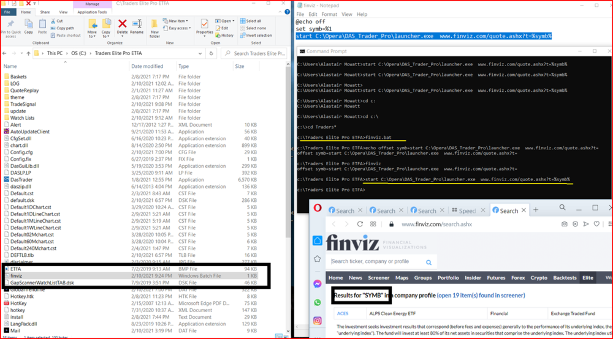Image resolution: width=613 pixels, height=339 pixels.
Task: Expand New item dropdown
Action: [x=175, y=21]
